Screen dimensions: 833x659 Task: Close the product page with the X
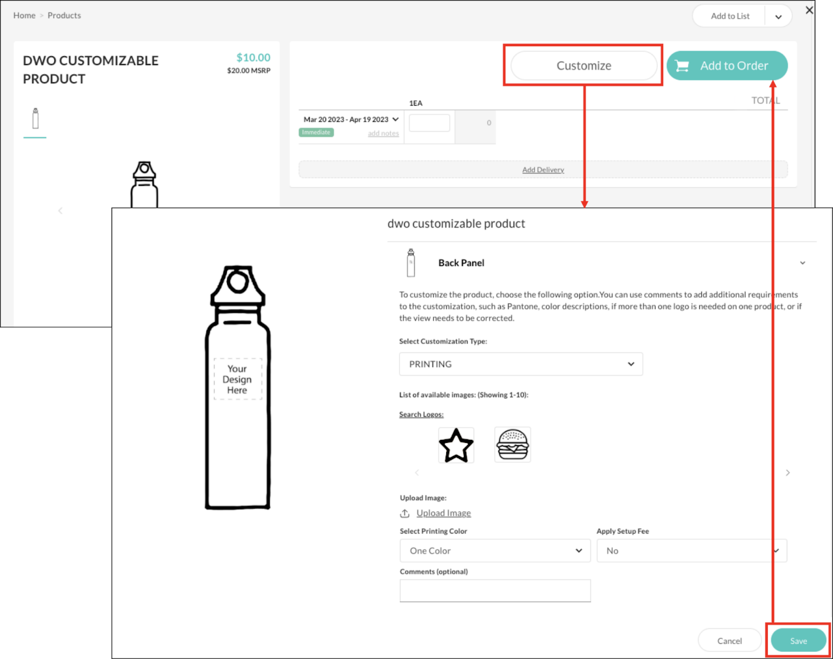(x=810, y=10)
